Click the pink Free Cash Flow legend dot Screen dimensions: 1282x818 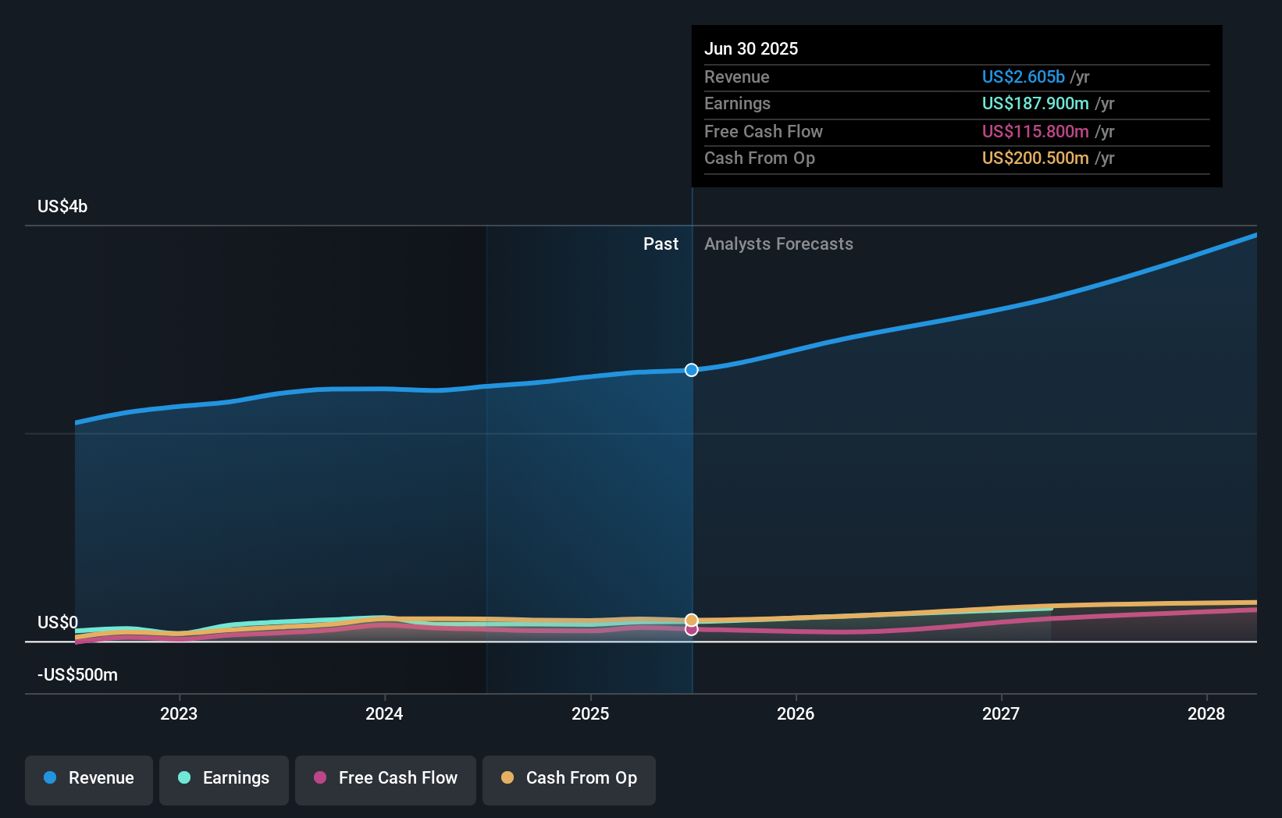(320, 777)
